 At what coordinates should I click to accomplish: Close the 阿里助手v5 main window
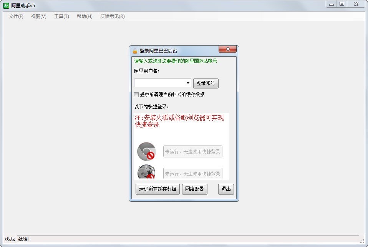tap(356, 4)
